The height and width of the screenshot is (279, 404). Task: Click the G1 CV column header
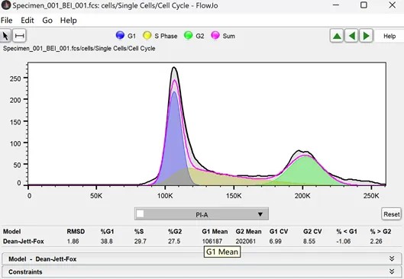coord(279,232)
